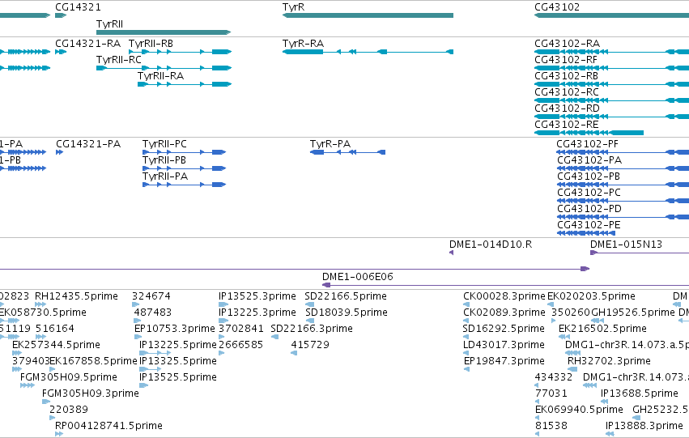Click the GH19526.5prime EST label
689x438 pixels.
633,313
